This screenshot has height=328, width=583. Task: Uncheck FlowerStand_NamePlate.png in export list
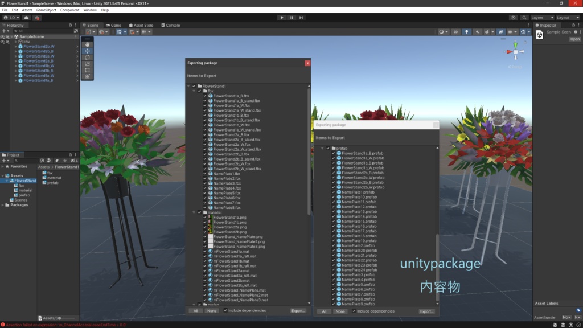point(205,237)
